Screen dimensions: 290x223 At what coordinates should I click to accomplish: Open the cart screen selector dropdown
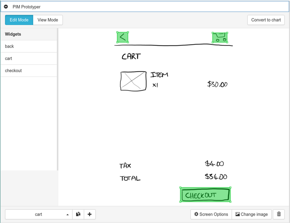[38, 214]
